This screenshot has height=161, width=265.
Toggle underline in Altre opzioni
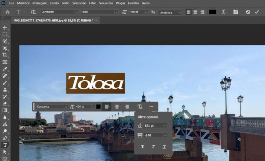tap(164, 147)
